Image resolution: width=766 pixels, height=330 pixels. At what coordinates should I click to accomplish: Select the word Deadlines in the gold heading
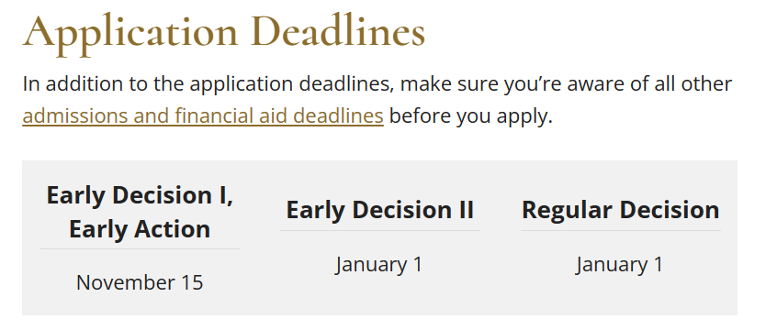coord(339,31)
